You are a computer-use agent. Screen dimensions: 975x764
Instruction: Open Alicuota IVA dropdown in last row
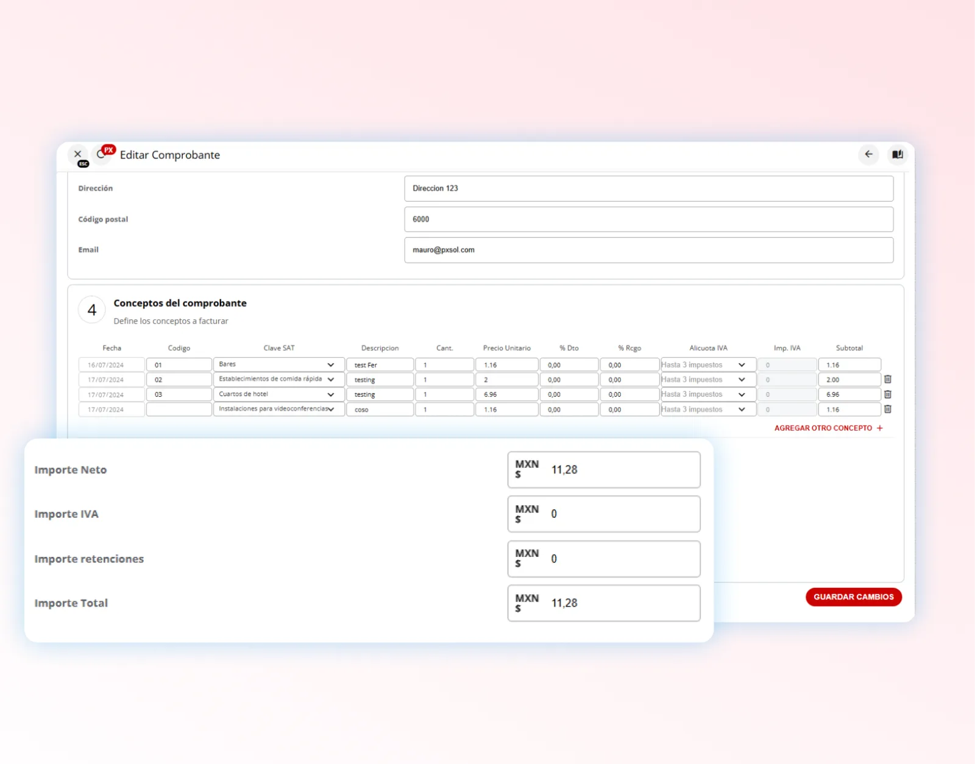tap(708, 409)
